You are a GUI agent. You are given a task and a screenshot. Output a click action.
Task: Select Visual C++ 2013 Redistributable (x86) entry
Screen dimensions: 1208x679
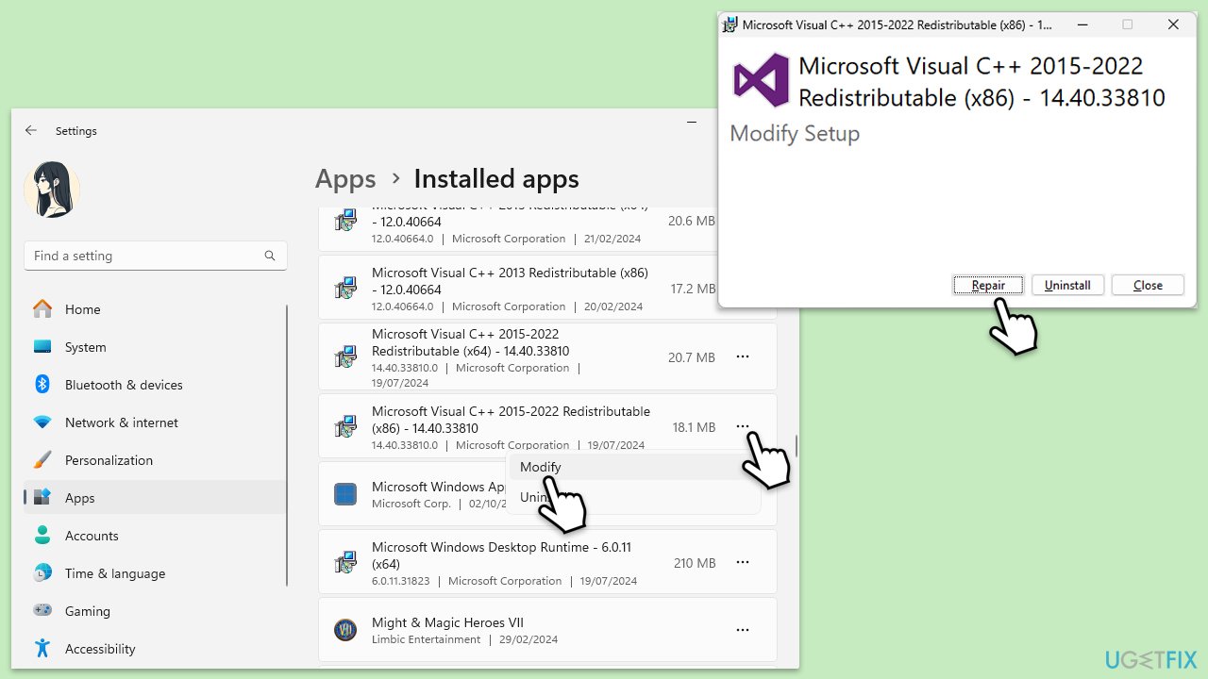547,289
